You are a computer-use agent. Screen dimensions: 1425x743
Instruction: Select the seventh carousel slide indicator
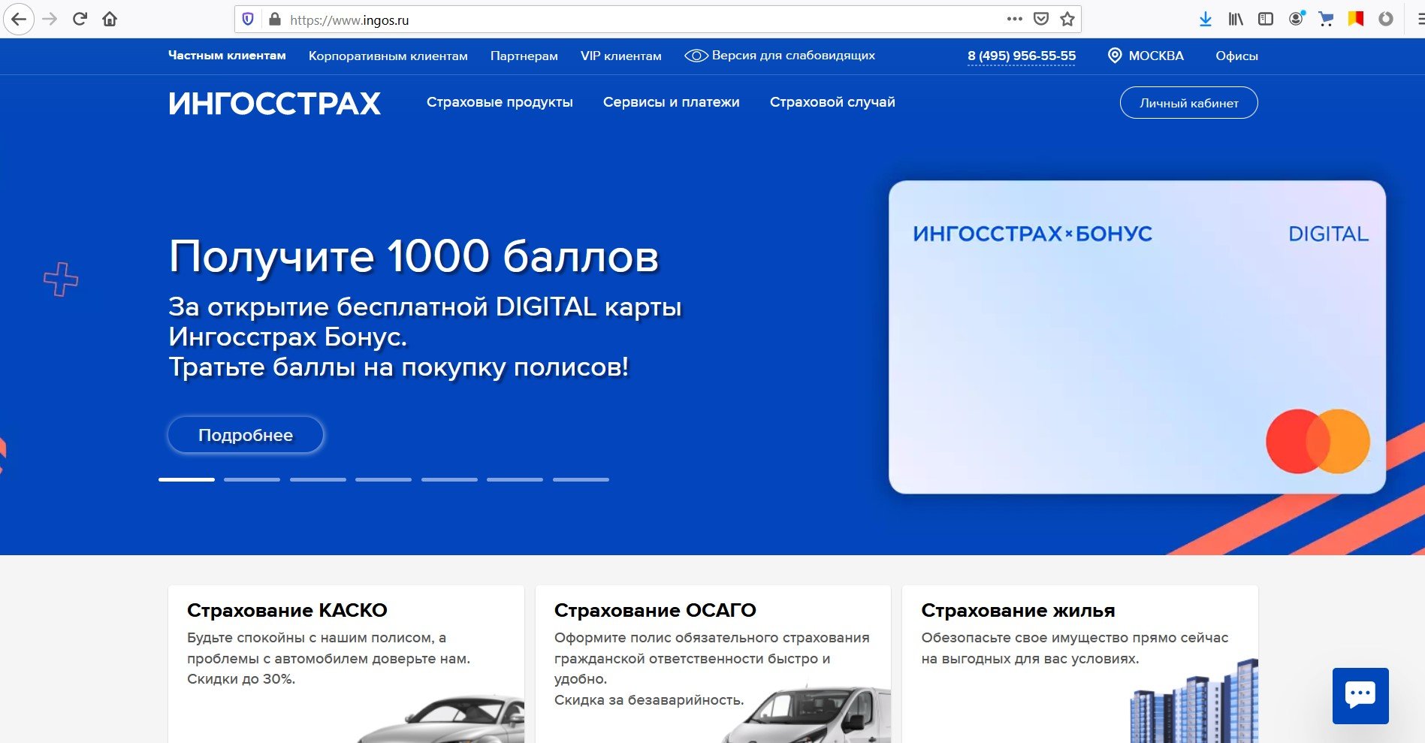tap(581, 479)
